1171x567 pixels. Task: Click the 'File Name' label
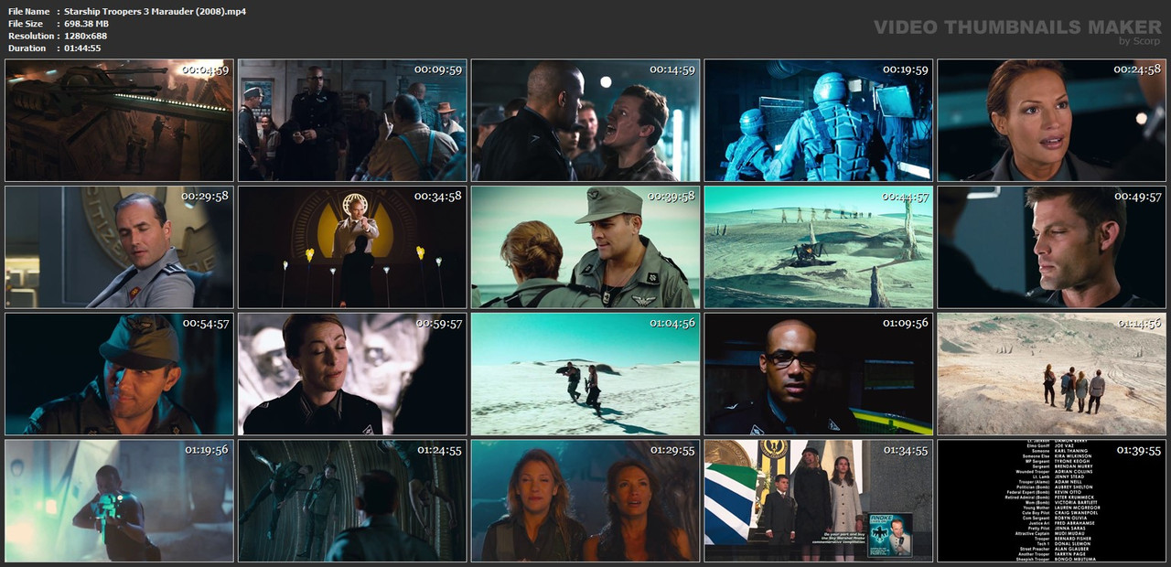pyautogui.click(x=28, y=11)
